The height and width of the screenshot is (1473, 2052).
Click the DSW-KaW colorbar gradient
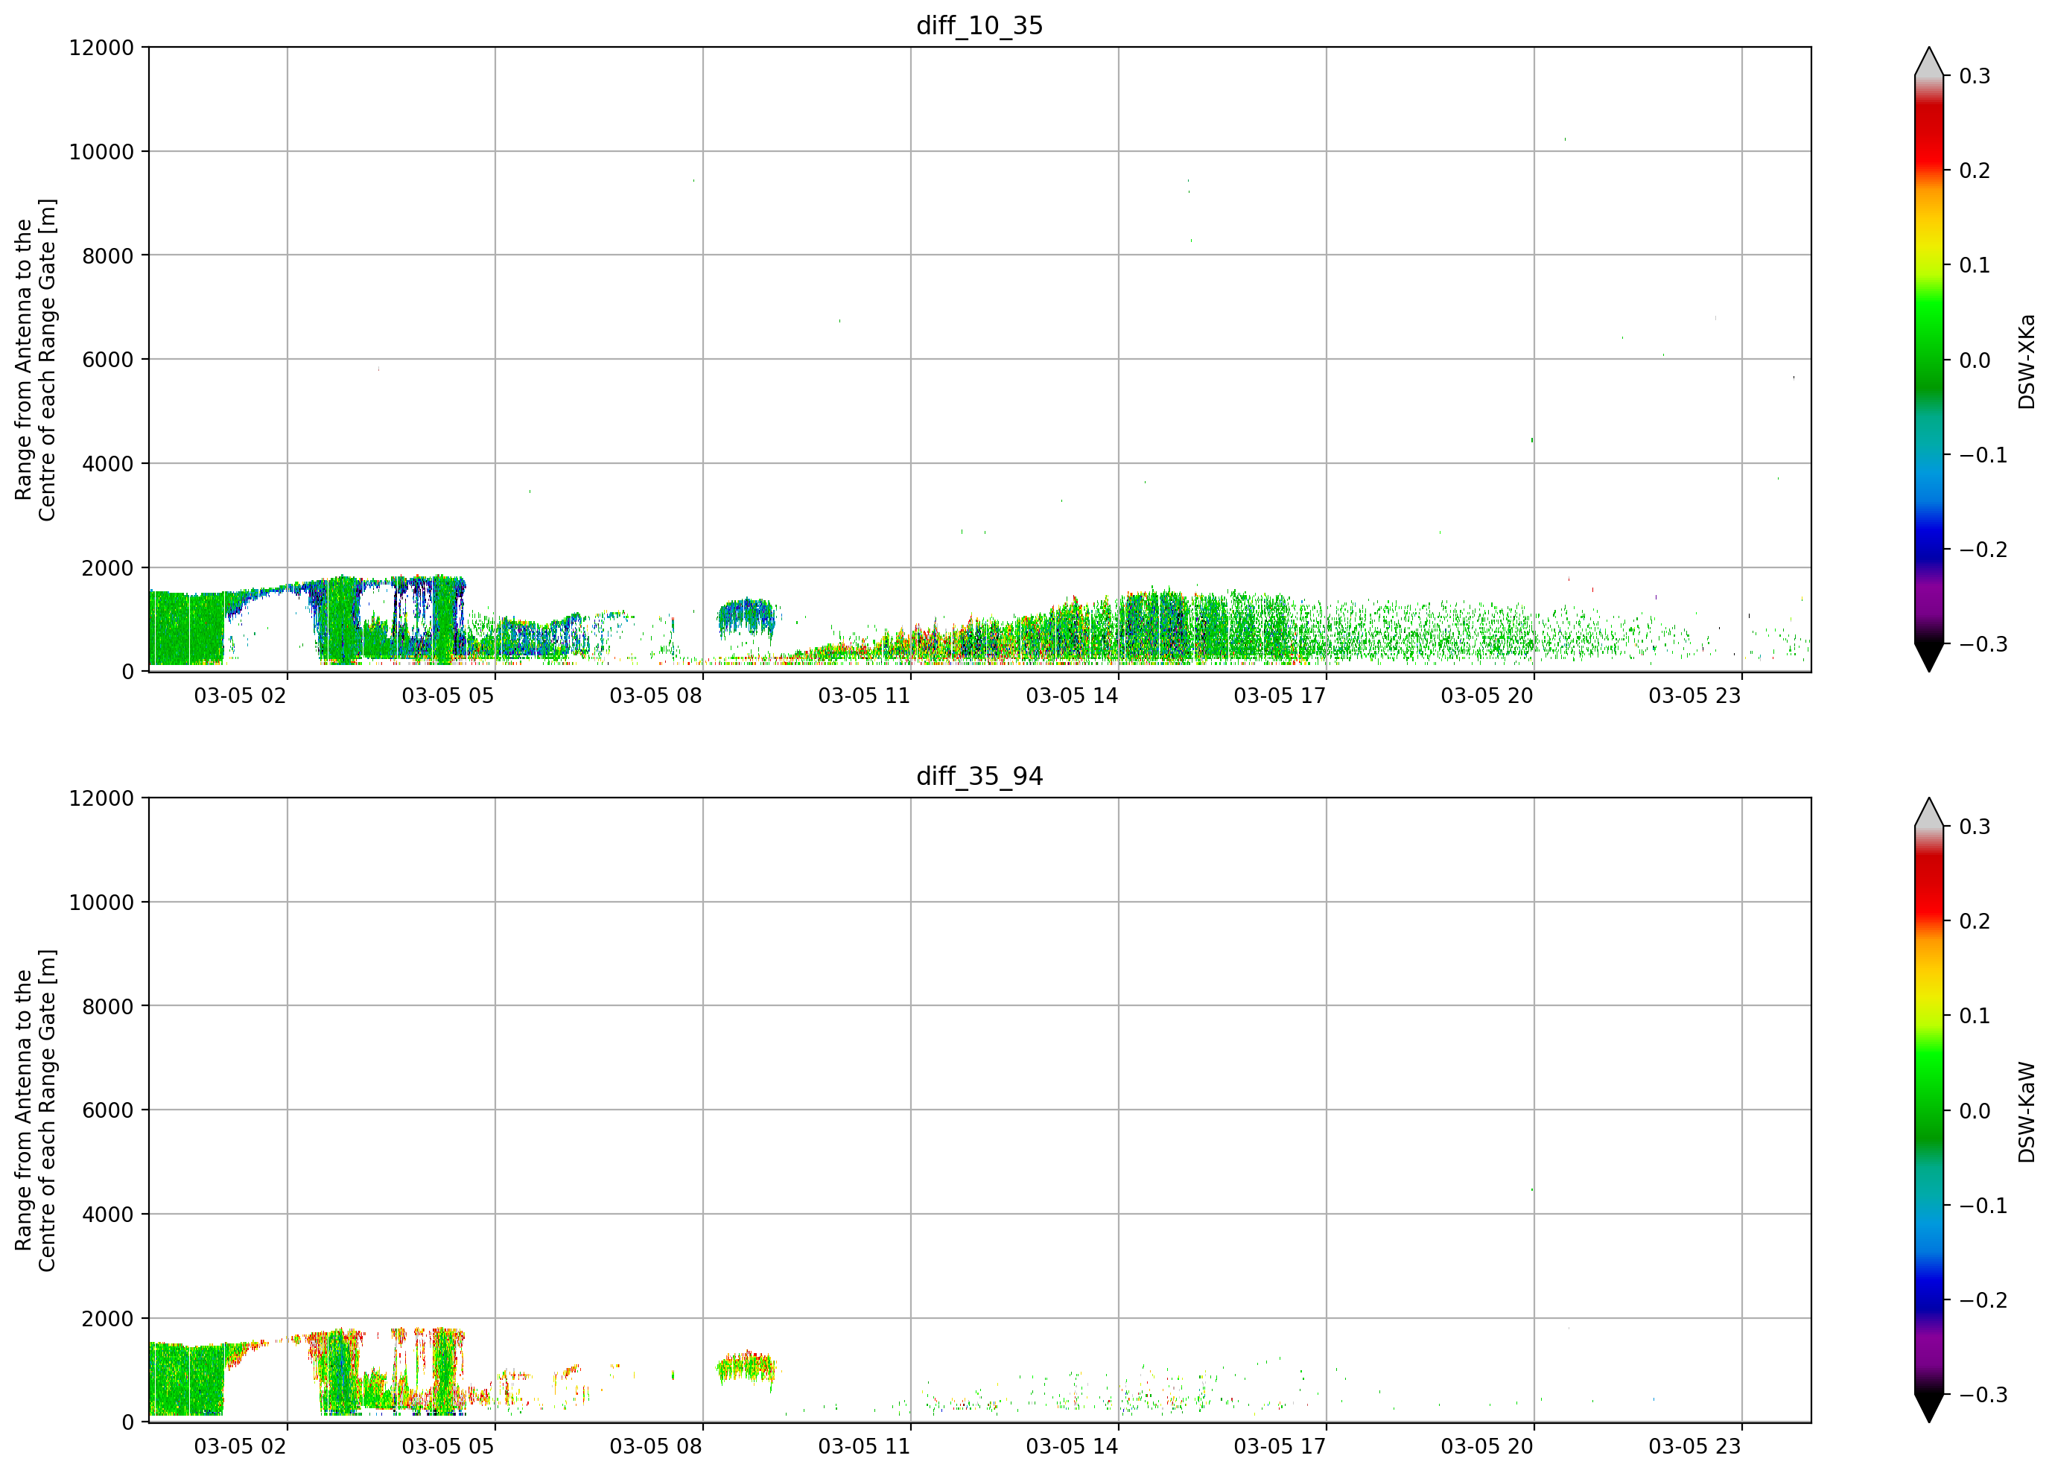[x=1928, y=1110]
